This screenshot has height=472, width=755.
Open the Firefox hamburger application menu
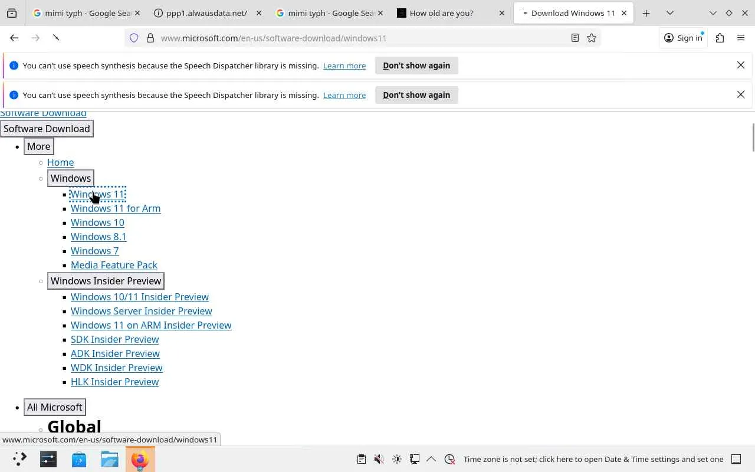741,38
